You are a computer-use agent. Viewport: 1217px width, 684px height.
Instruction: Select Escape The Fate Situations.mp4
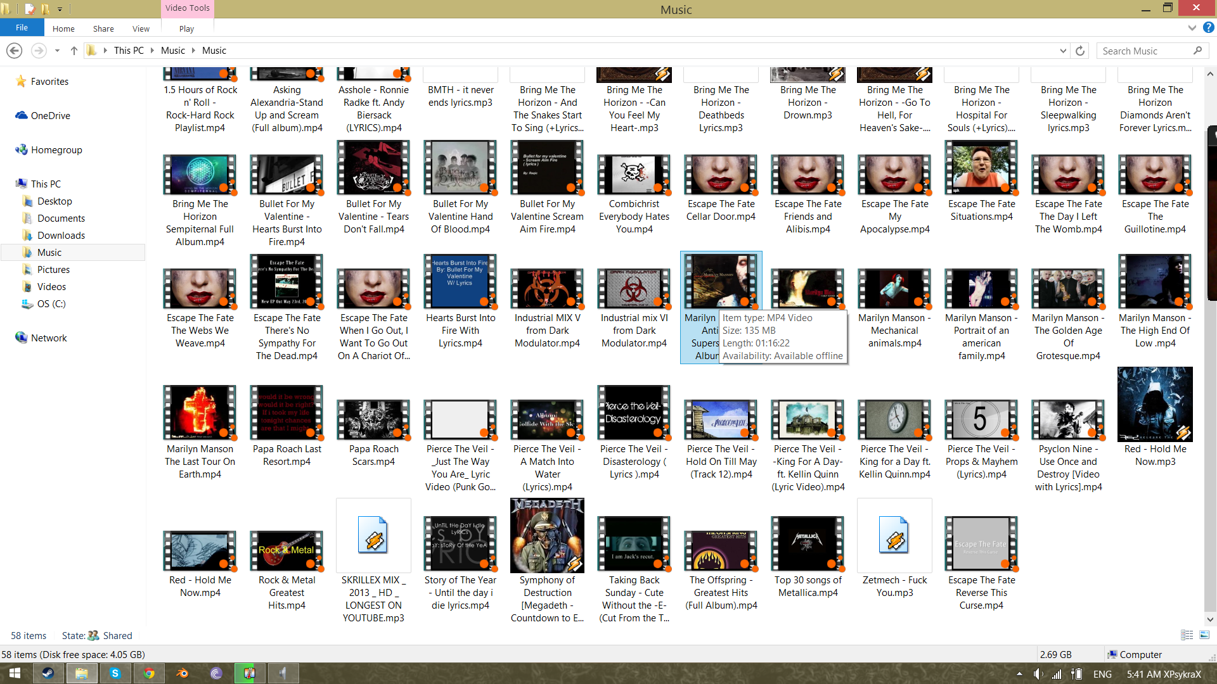tap(982, 182)
